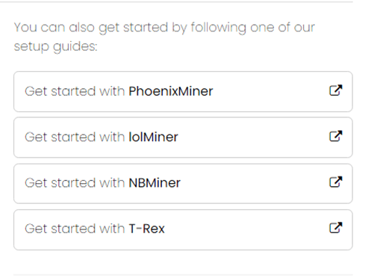Click the bold lolMiner name
The image size is (386, 278).
153,137
